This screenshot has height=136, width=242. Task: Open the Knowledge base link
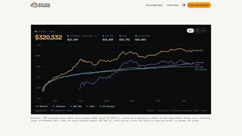pyautogui.click(x=154, y=5)
